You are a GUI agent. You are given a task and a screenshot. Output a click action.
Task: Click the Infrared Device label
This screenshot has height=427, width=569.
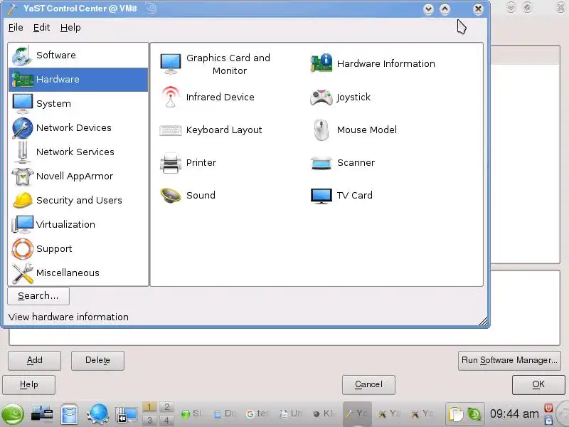click(x=220, y=97)
